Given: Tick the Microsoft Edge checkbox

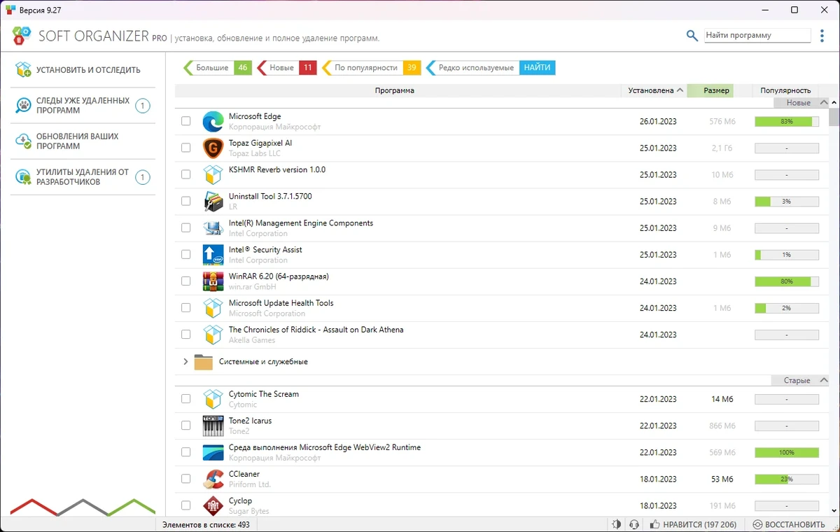Looking at the screenshot, I should click(x=185, y=121).
